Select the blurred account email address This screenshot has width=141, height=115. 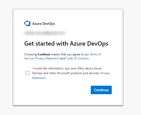tap(44, 33)
